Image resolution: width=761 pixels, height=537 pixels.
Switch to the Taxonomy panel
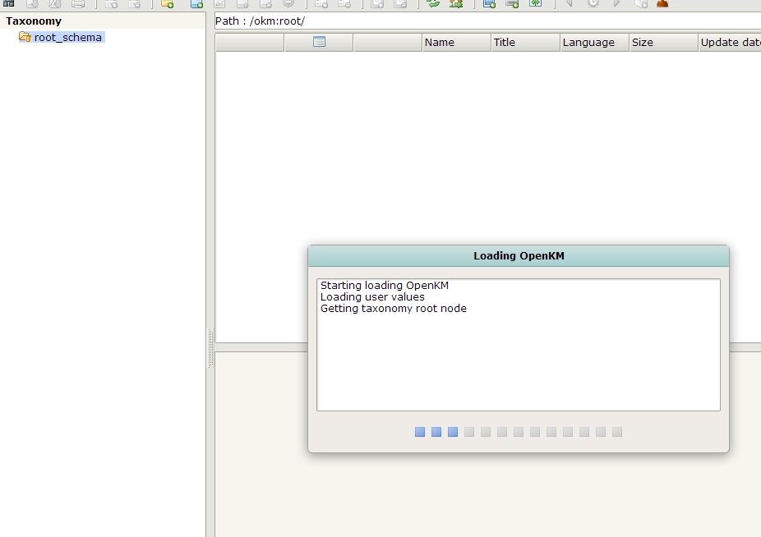[x=33, y=21]
